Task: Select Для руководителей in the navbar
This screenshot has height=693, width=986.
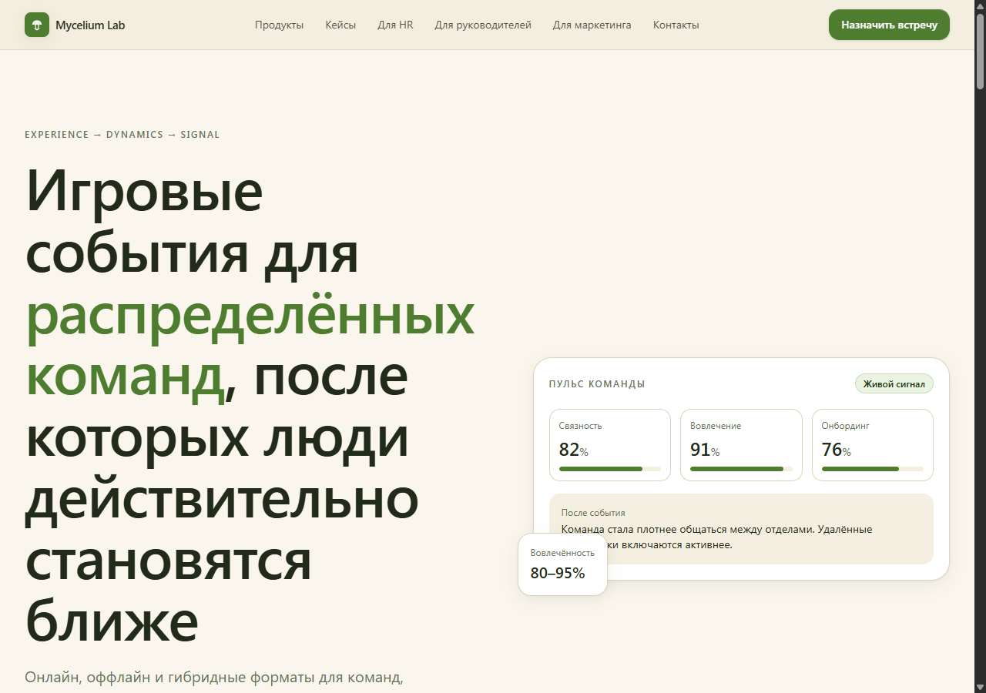Action: pyautogui.click(x=483, y=25)
